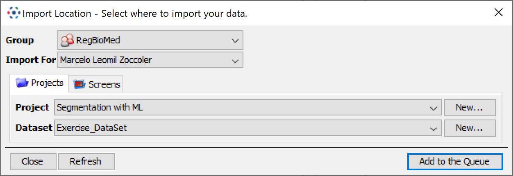Switch to the Screens tab
The image size is (513, 176).
96,84
